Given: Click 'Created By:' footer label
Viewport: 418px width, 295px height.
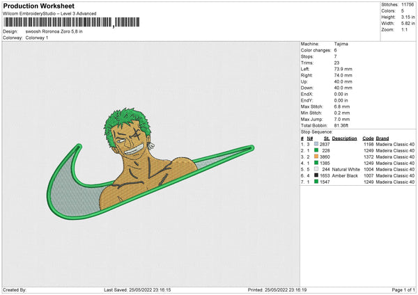Looking at the screenshot, I should coord(15,290).
